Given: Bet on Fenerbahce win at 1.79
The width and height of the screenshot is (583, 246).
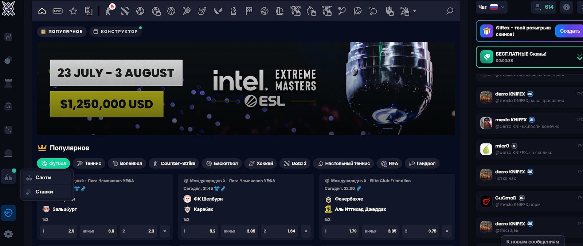Looking at the screenshot, I should pyautogui.click(x=341, y=231).
